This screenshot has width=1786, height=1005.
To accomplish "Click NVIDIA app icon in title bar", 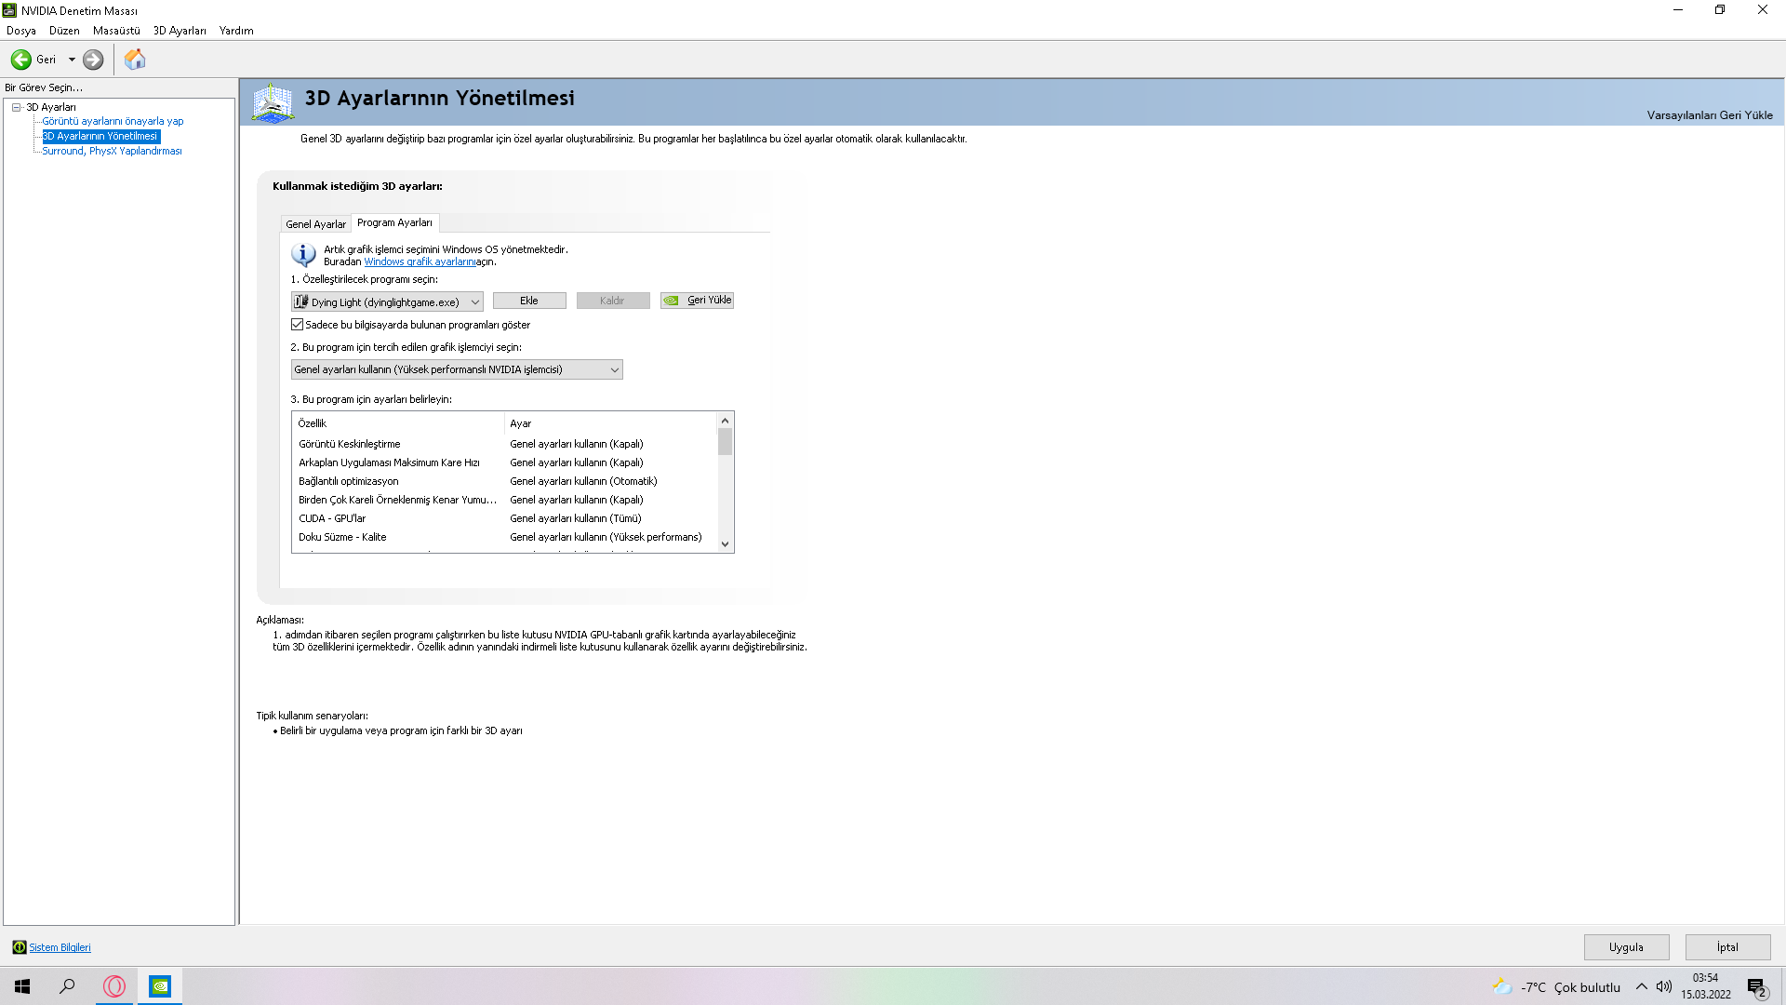I will (9, 10).
